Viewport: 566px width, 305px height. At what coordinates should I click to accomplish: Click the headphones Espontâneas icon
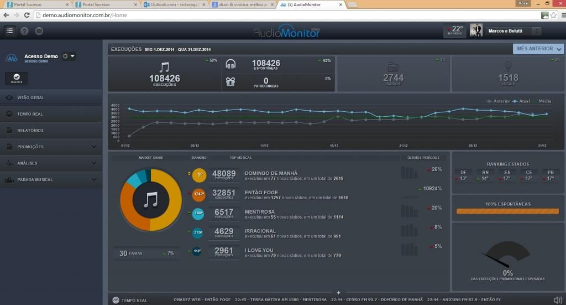(x=231, y=64)
